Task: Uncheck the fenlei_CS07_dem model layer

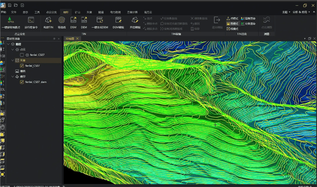Action: point(22,82)
